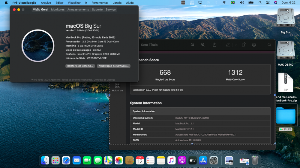300x168 pixels.
Task: Open the Ir menu
Action: (86, 3)
